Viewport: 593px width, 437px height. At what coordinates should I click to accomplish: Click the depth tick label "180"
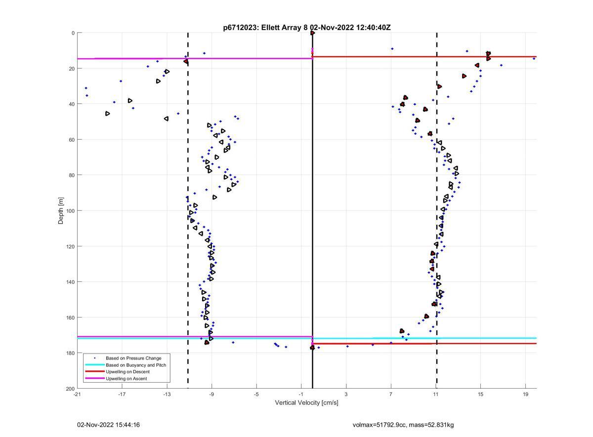[x=70, y=353]
